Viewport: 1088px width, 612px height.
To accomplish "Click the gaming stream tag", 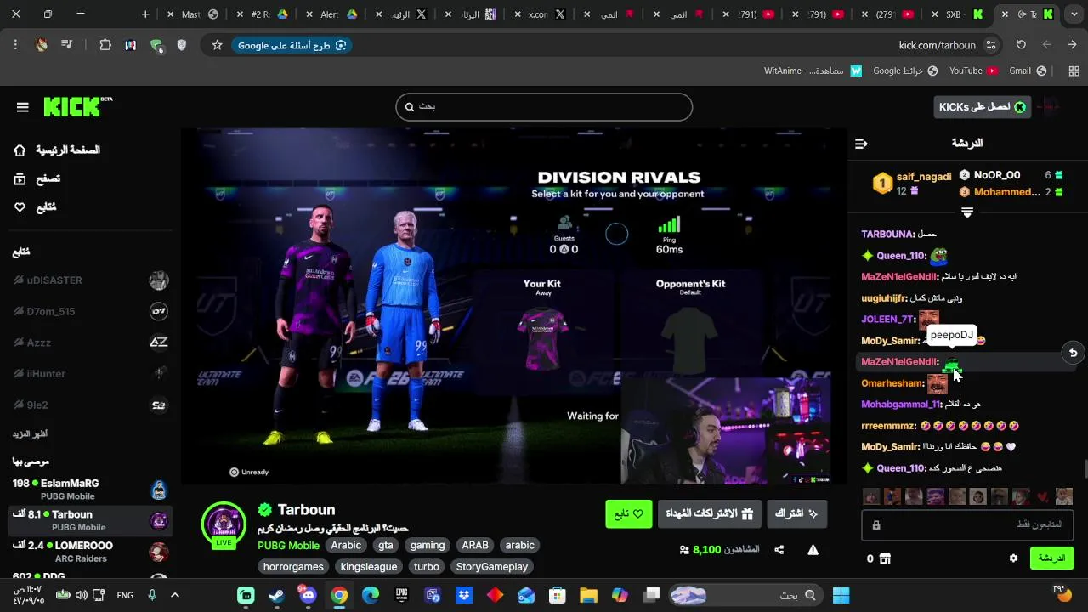I will [428, 545].
